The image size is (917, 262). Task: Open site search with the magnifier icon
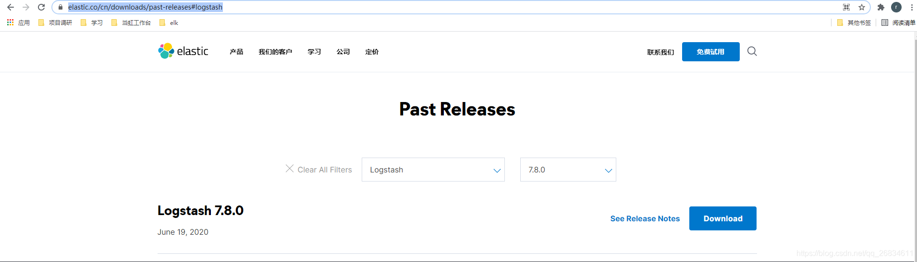pyautogui.click(x=752, y=51)
